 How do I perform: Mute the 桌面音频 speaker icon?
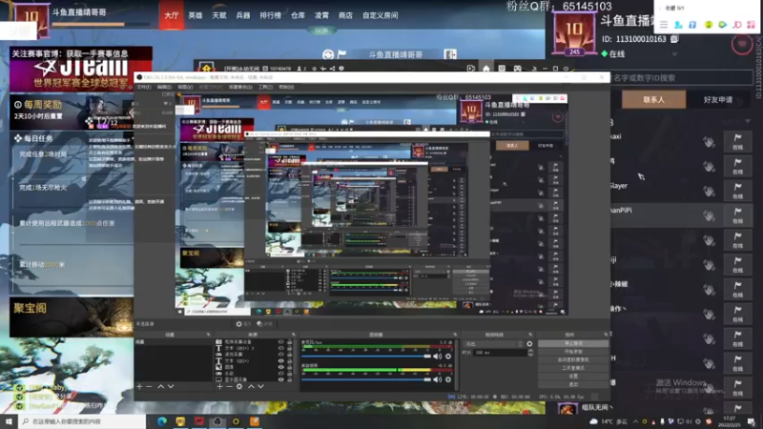[x=438, y=379]
